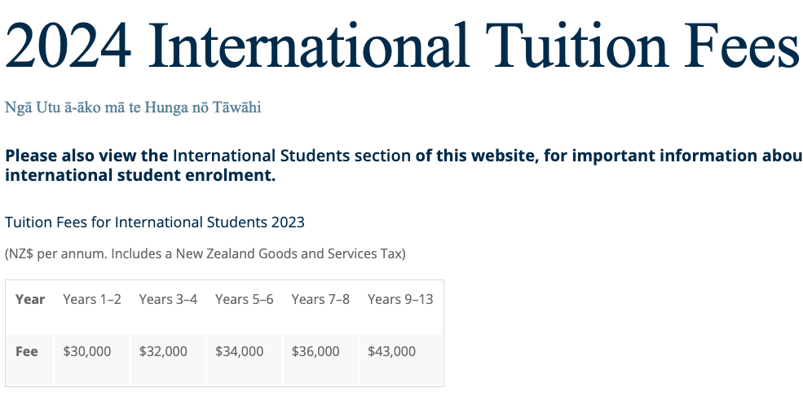Image resolution: width=803 pixels, height=396 pixels.
Task: Click the words 'Please also view the'
Action: point(86,156)
